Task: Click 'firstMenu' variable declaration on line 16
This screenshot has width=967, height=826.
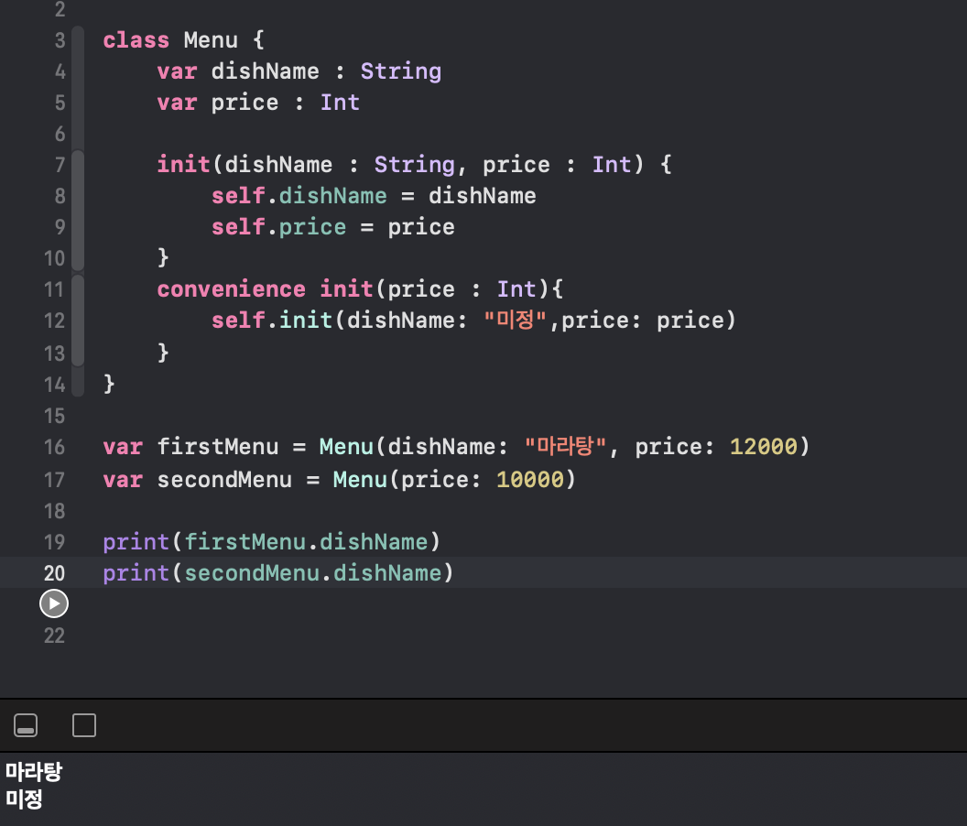Action: pyautogui.click(x=218, y=447)
